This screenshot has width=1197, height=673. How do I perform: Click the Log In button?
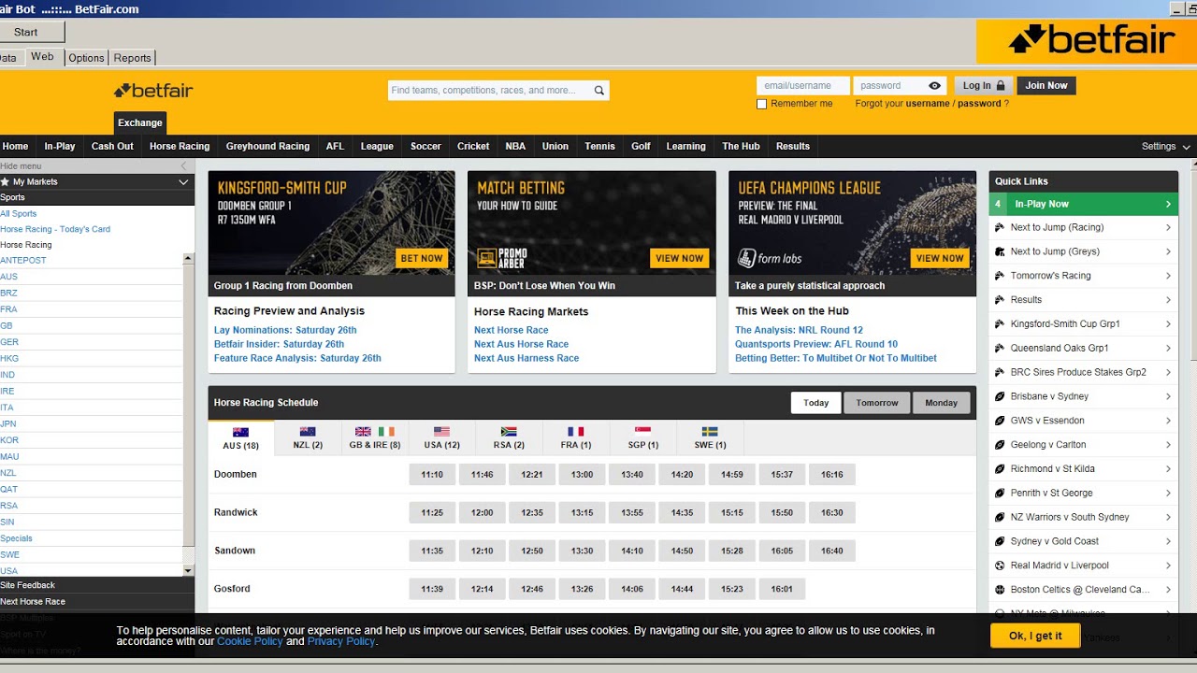click(x=984, y=86)
